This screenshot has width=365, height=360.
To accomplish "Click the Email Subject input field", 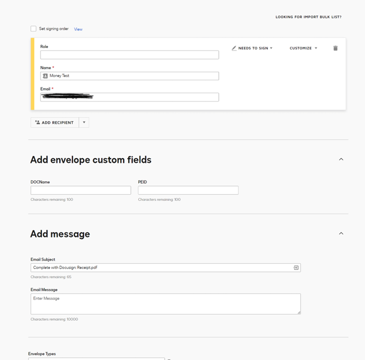I will 166,267.
